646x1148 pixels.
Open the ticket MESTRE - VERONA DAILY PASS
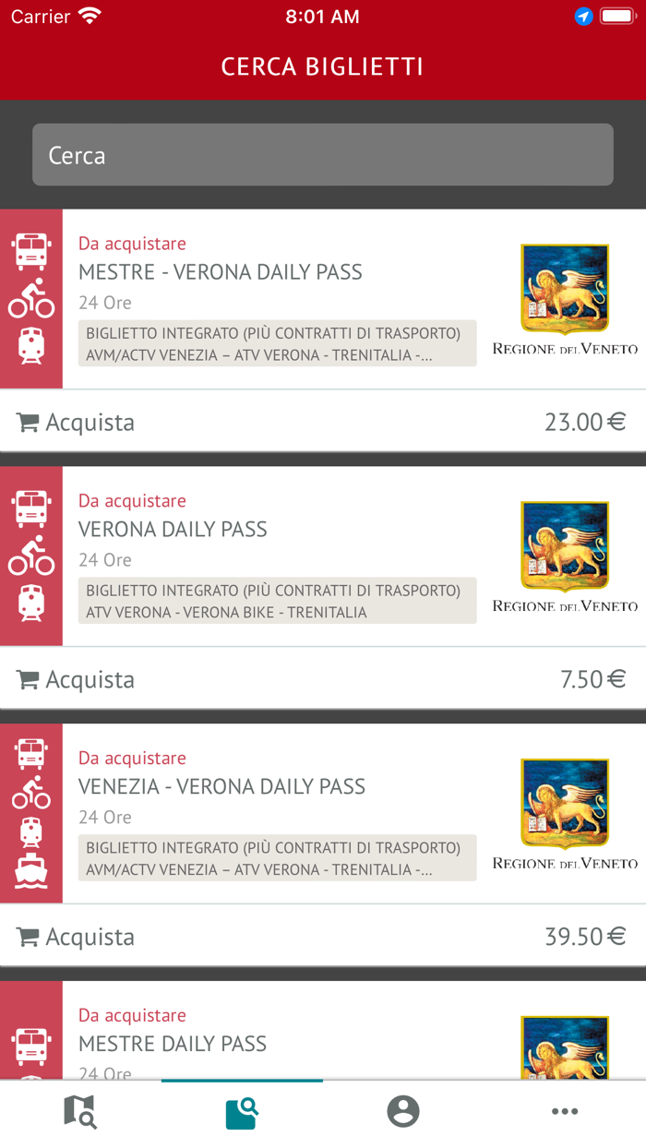click(x=221, y=272)
